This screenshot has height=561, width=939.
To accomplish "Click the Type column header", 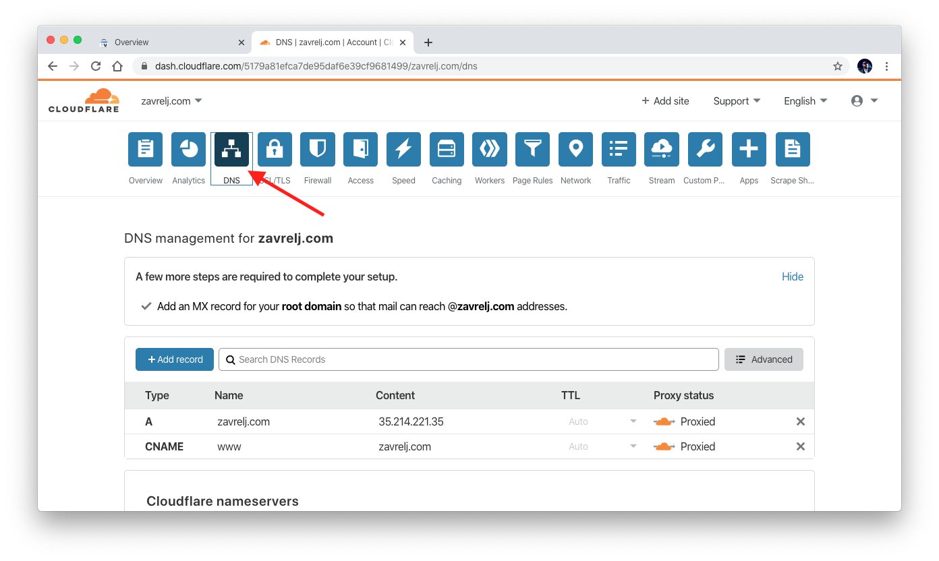I will (157, 395).
